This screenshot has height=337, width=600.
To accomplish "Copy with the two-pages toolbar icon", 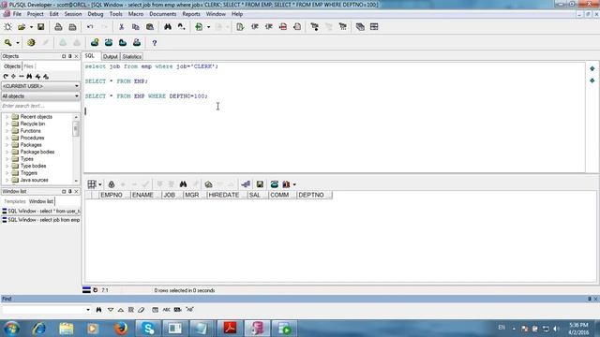I will pos(135,27).
